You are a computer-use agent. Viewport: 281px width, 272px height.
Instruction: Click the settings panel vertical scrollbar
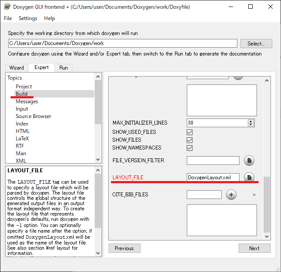click(267, 206)
